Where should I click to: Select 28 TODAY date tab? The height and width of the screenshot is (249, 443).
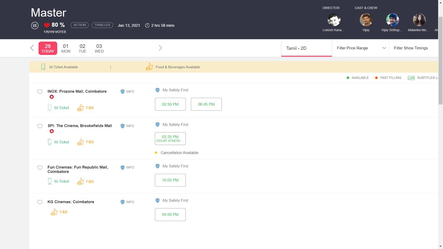click(x=48, y=48)
